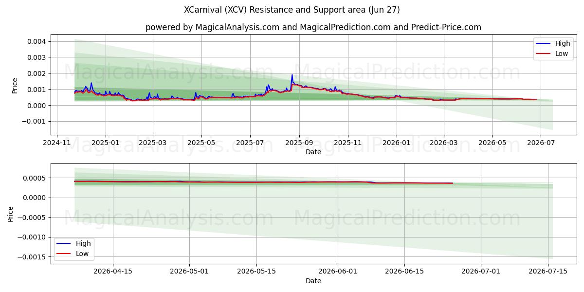This screenshot has height=292, width=584.
Task: Click the 0.004 y-axis tick label
Action: click(37, 41)
